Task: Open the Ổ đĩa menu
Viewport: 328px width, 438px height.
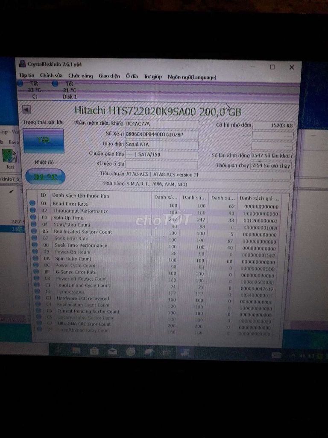Action: [132, 76]
